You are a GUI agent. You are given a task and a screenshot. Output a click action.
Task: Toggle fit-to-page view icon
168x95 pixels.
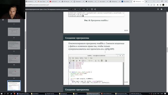pyautogui.click(x=92, y=9)
